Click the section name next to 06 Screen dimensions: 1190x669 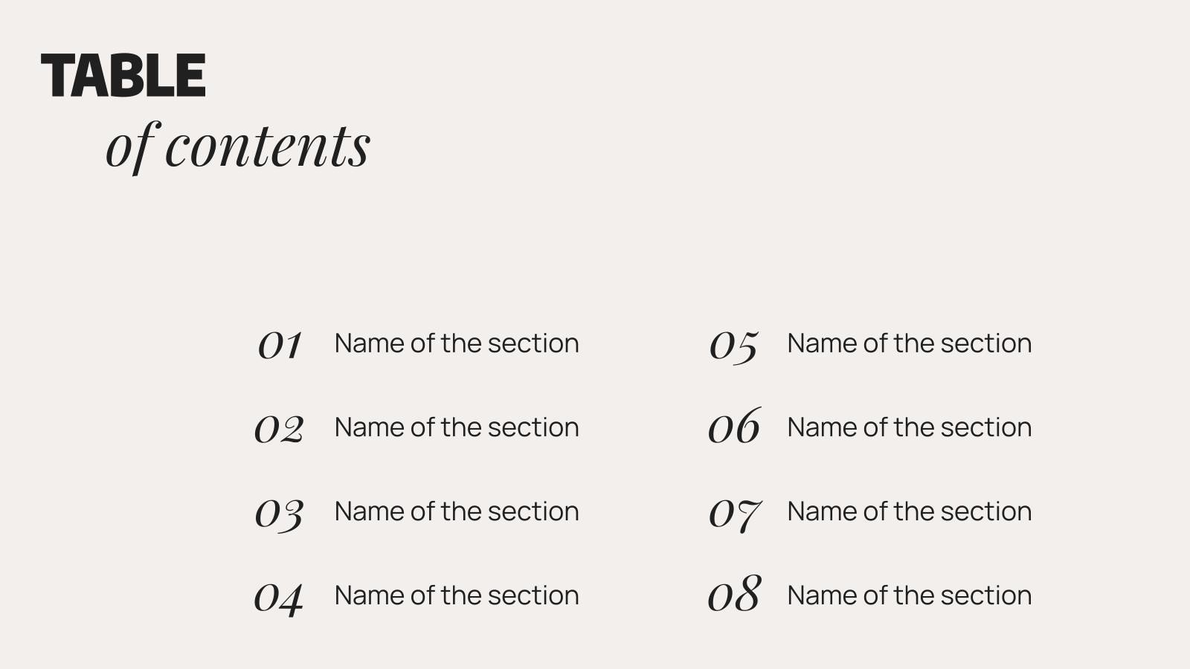click(x=909, y=427)
